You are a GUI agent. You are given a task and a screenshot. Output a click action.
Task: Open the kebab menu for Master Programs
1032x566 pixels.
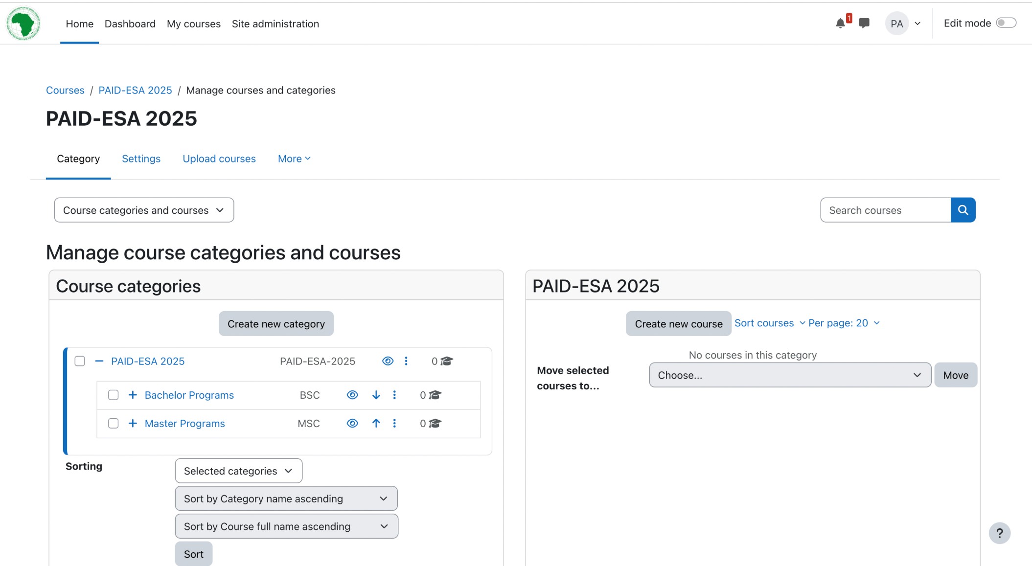coord(394,423)
